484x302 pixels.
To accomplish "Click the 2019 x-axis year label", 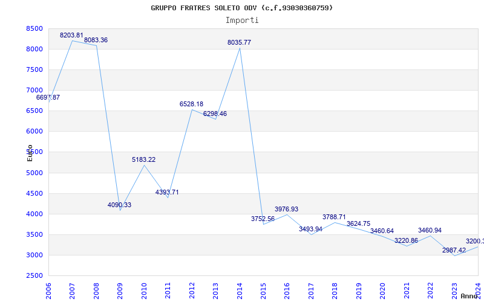I will (359, 291).
